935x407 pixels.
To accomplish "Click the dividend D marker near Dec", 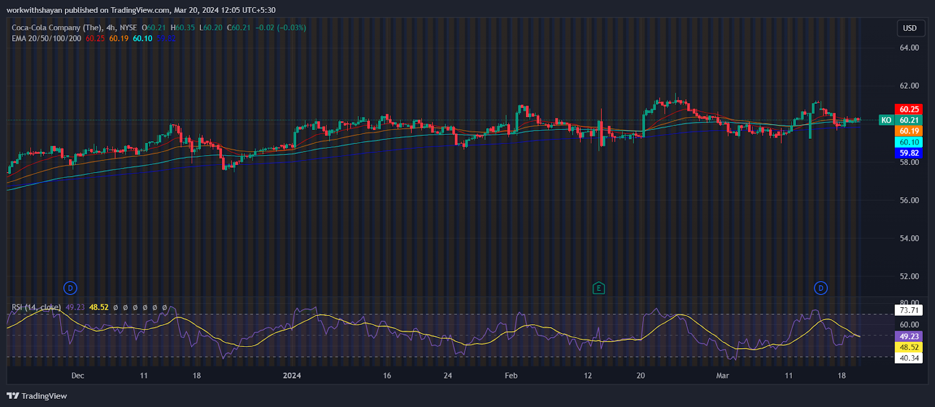I will click(x=70, y=287).
